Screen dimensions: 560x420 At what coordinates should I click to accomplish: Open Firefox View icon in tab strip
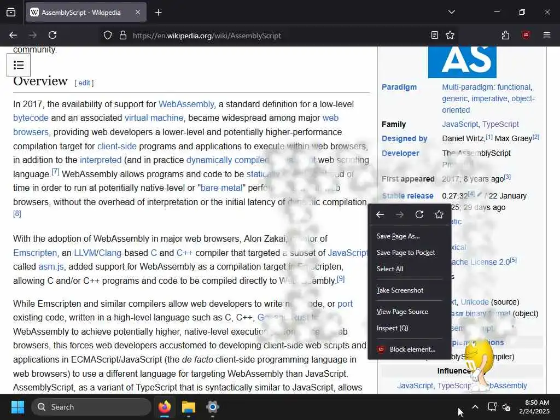coord(11,13)
